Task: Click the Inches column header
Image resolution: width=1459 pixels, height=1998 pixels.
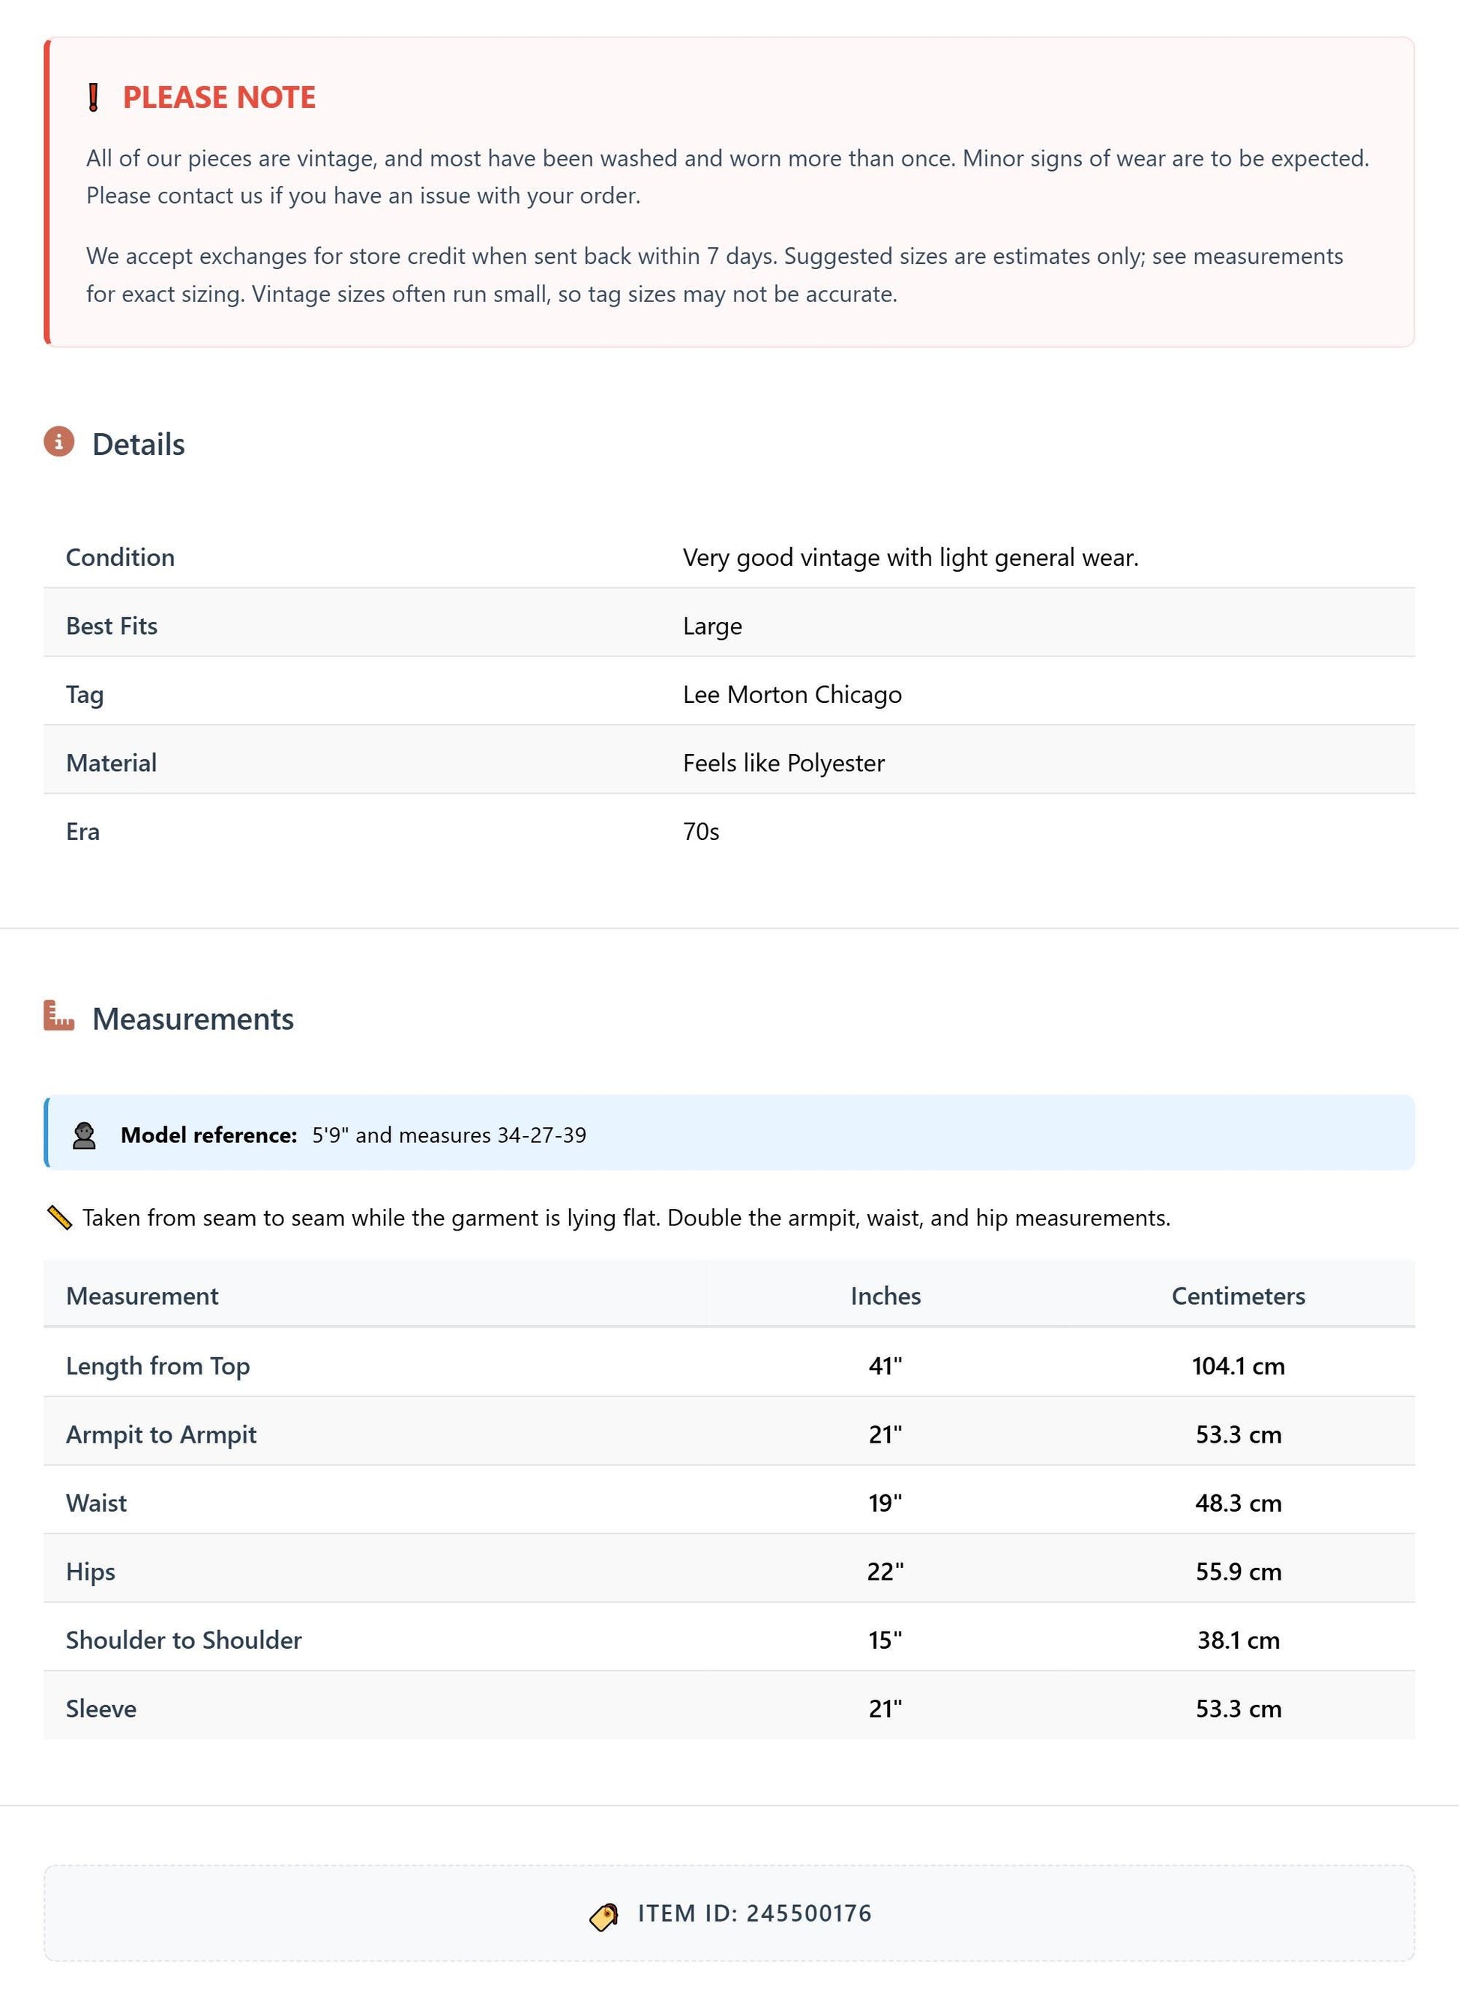Action: point(885,1295)
